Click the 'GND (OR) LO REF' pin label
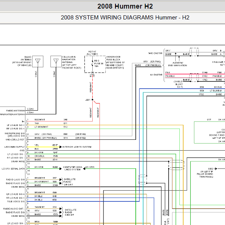The image size is (225, 225). tap(15, 140)
